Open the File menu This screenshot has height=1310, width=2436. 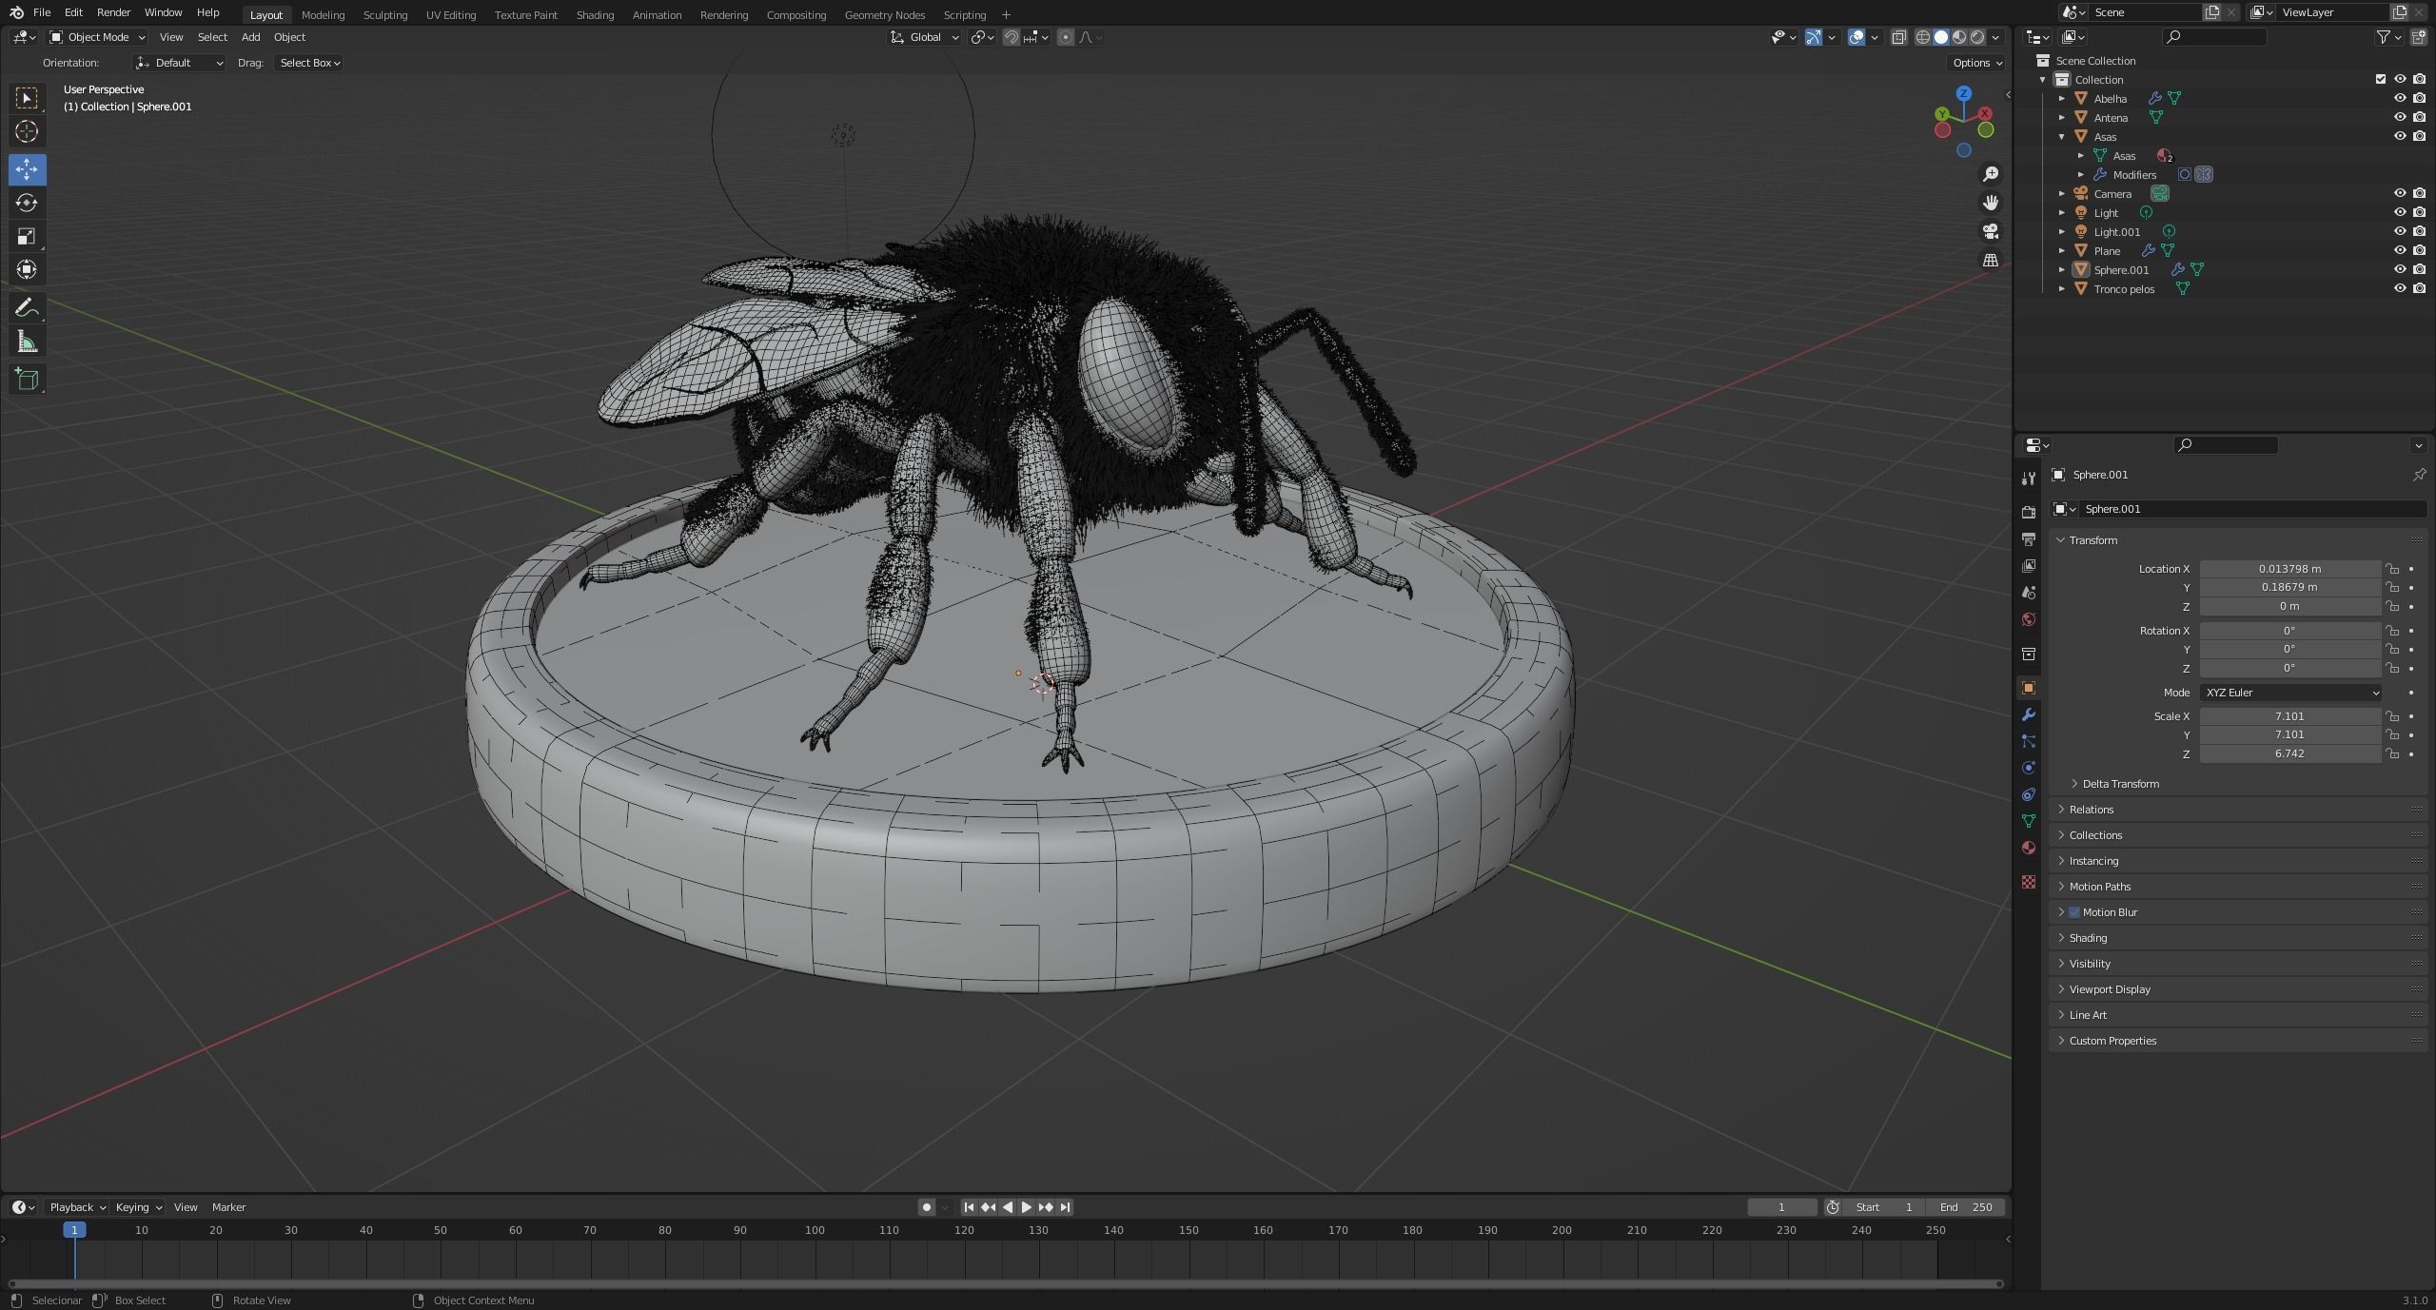coord(42,12)
